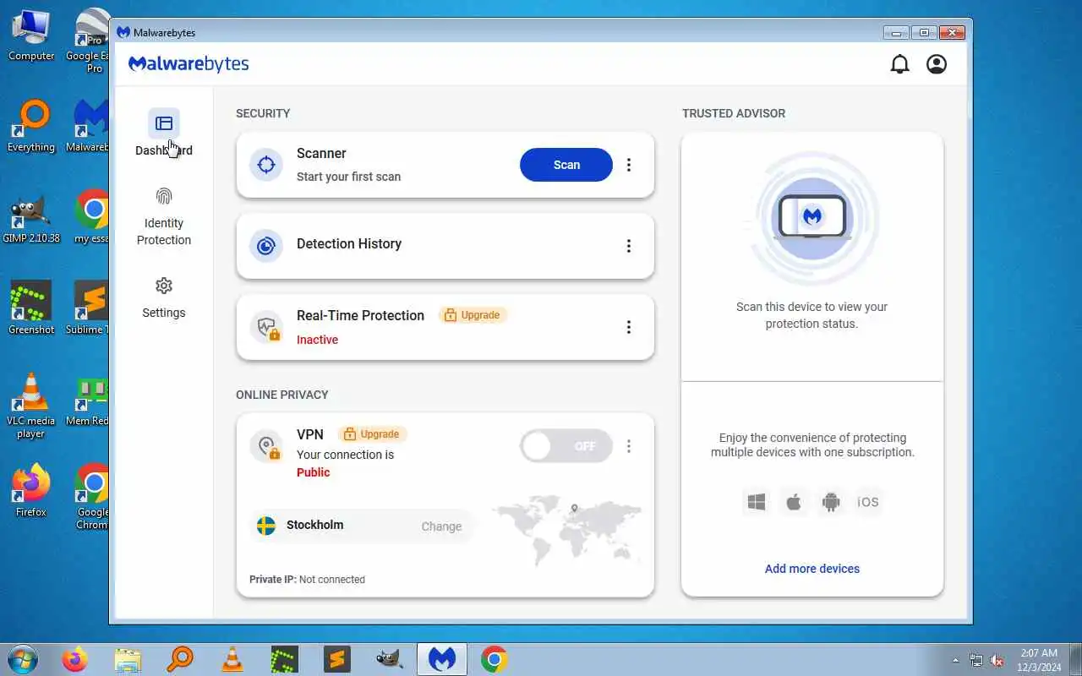
Task: Click the Malwarebytes laptop illustration in Trusted Advisor
Action: 812,217
